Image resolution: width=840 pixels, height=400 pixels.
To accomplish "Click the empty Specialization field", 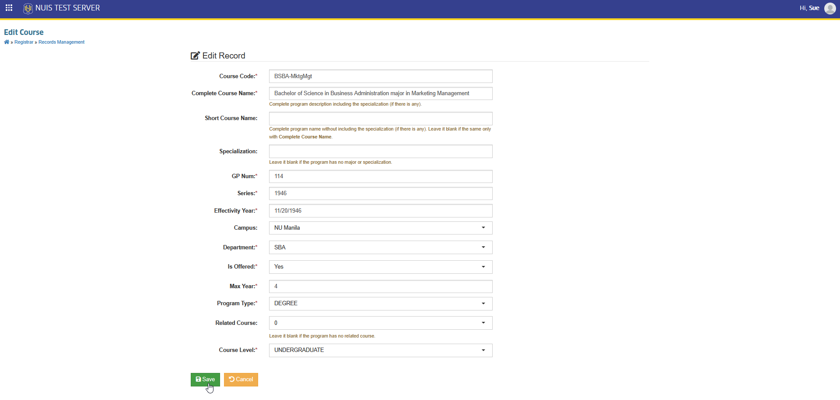I will click(381, 152).
